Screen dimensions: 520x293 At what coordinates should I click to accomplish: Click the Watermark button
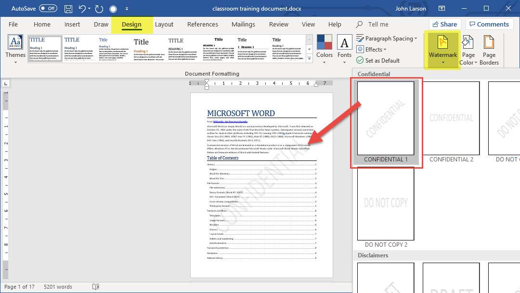click(442, 49)
